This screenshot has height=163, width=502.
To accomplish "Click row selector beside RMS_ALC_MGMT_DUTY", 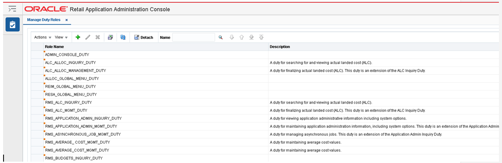I will click(38, 111).
